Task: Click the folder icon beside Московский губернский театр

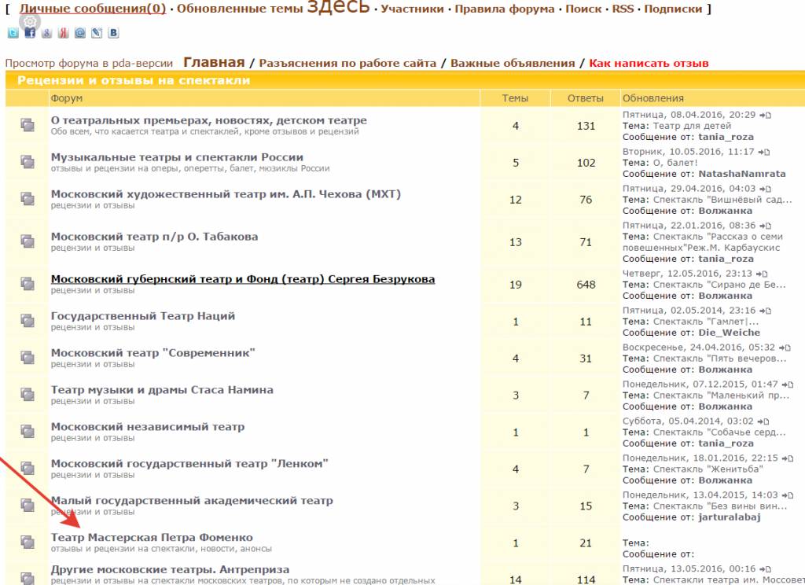Action: (28, 284)
